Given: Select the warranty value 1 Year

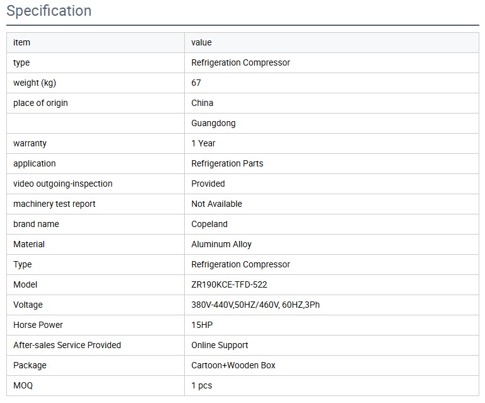Looking at the screenshot, I should [203, 143].
